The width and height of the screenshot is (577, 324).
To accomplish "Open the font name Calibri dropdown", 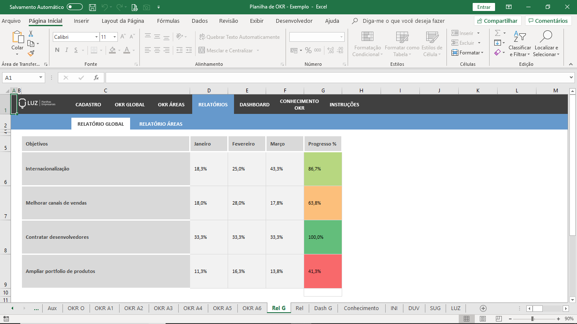I will (x=96, y=37).
